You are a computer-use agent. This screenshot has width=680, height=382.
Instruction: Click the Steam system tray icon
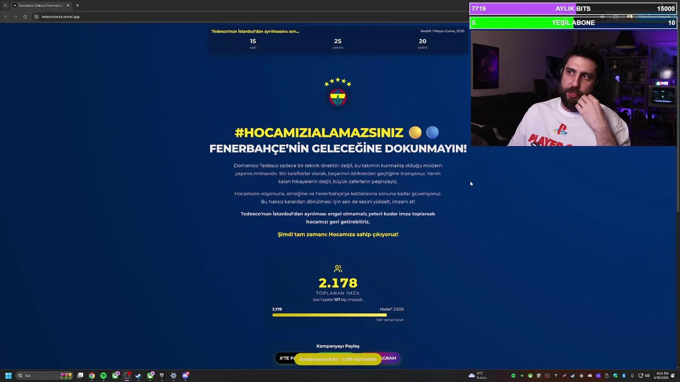(573, 376)
